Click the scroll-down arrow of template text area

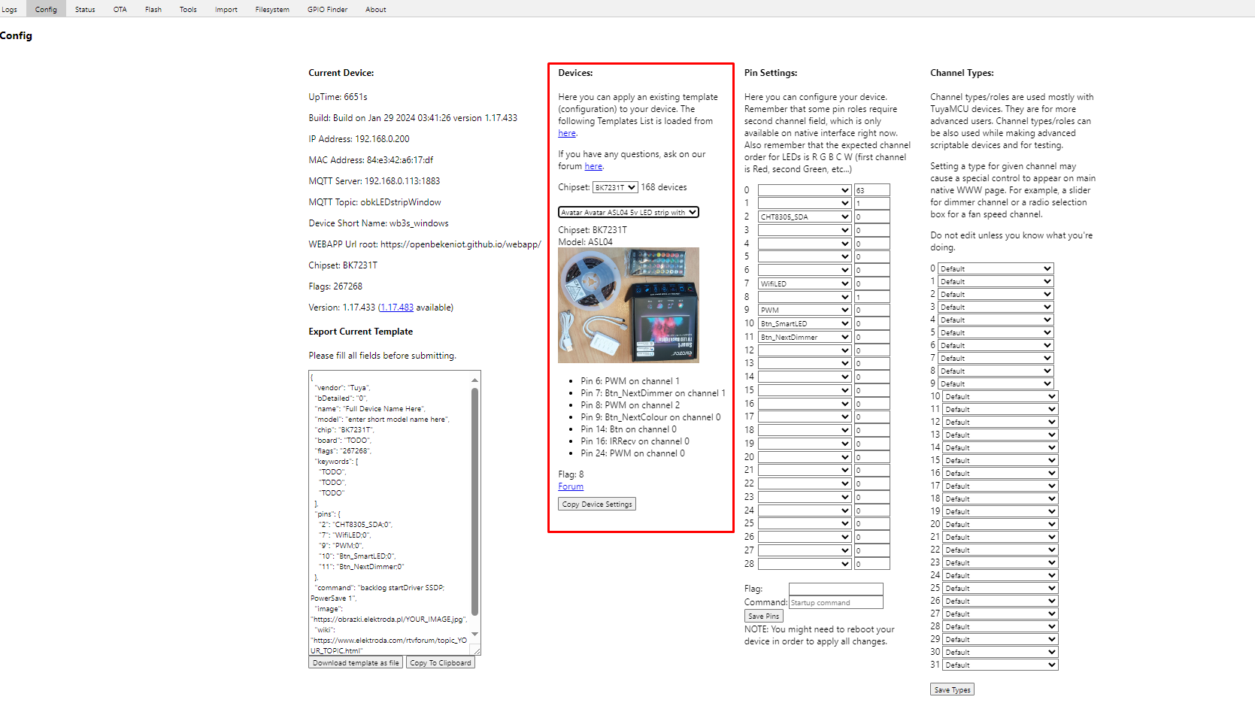475,634
